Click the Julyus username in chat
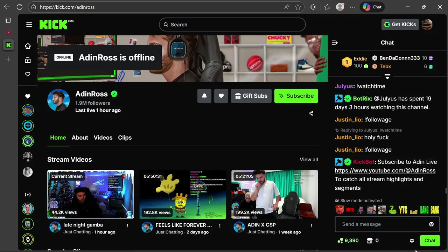Viewport: 448px width, 252px height. click(343, 86)
